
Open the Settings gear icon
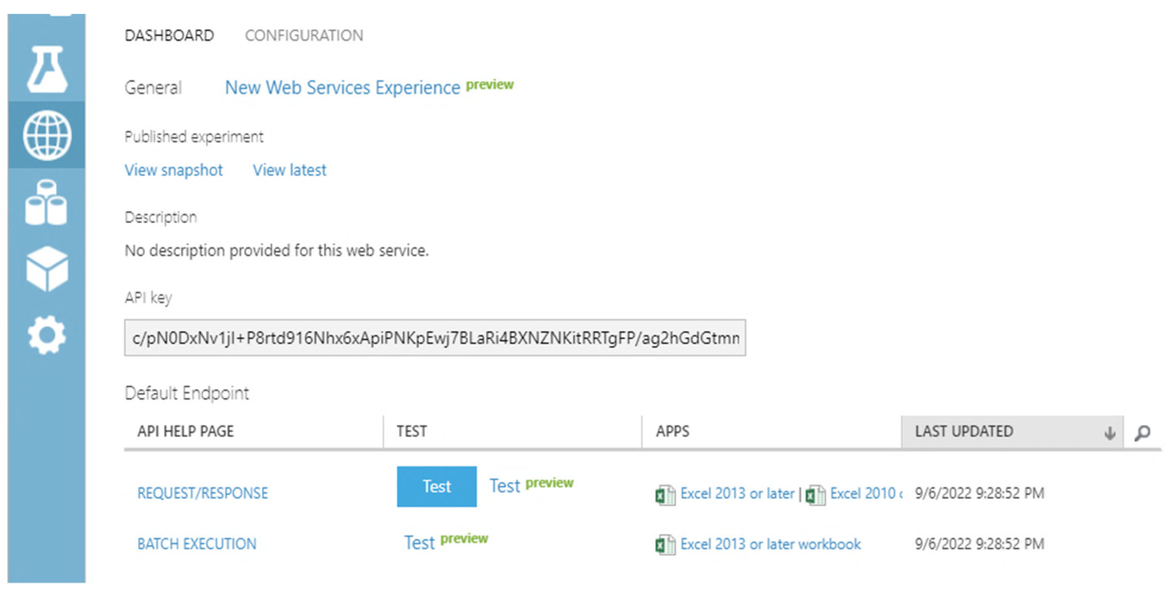coord(46,335)
